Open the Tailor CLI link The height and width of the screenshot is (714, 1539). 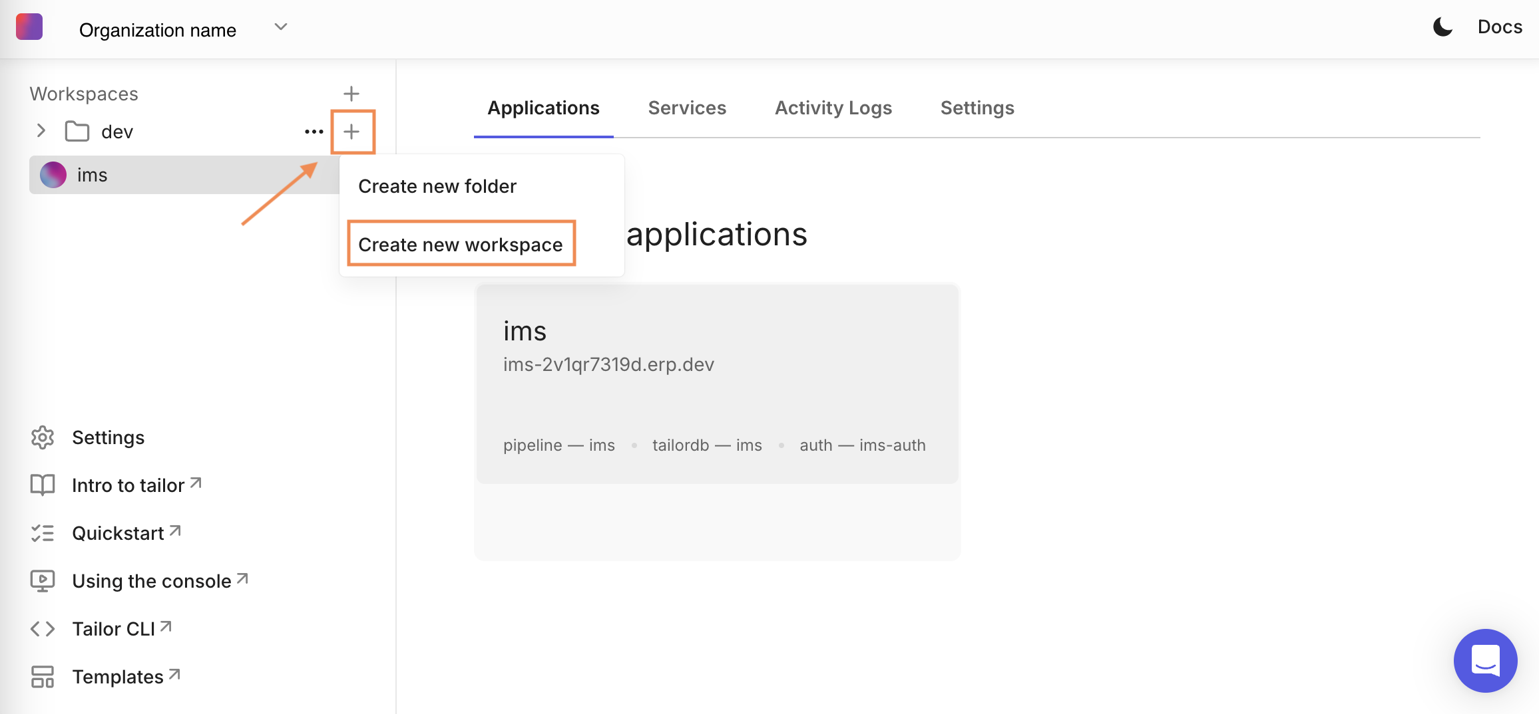[122, 628]
